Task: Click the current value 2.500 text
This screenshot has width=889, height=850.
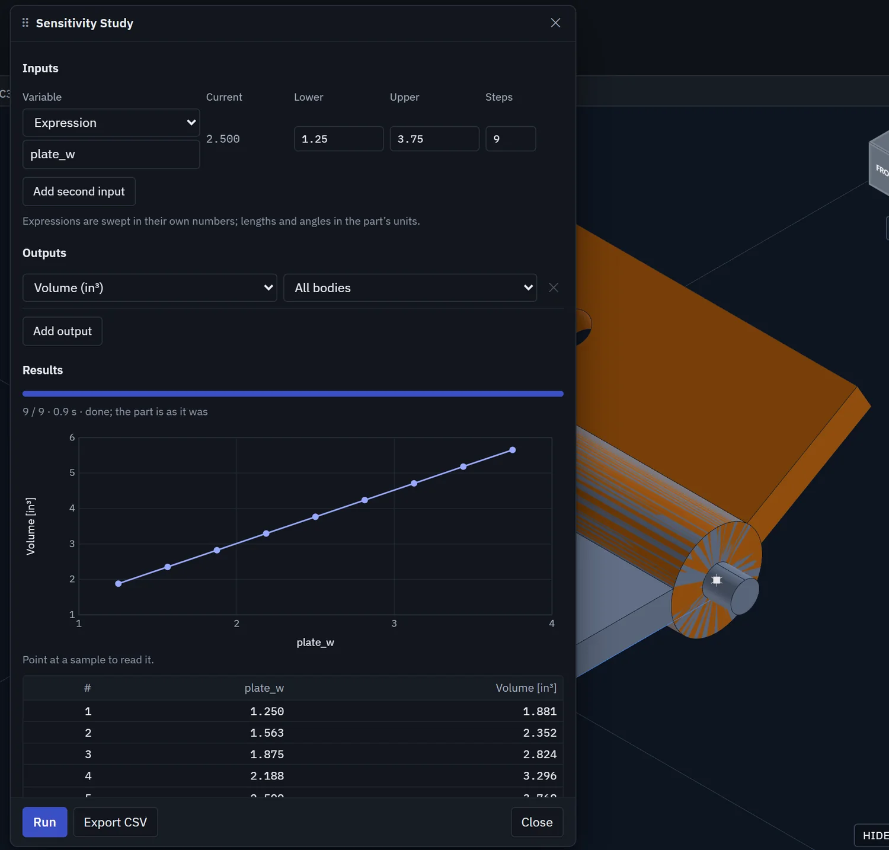Action: [x=223, y=139]
